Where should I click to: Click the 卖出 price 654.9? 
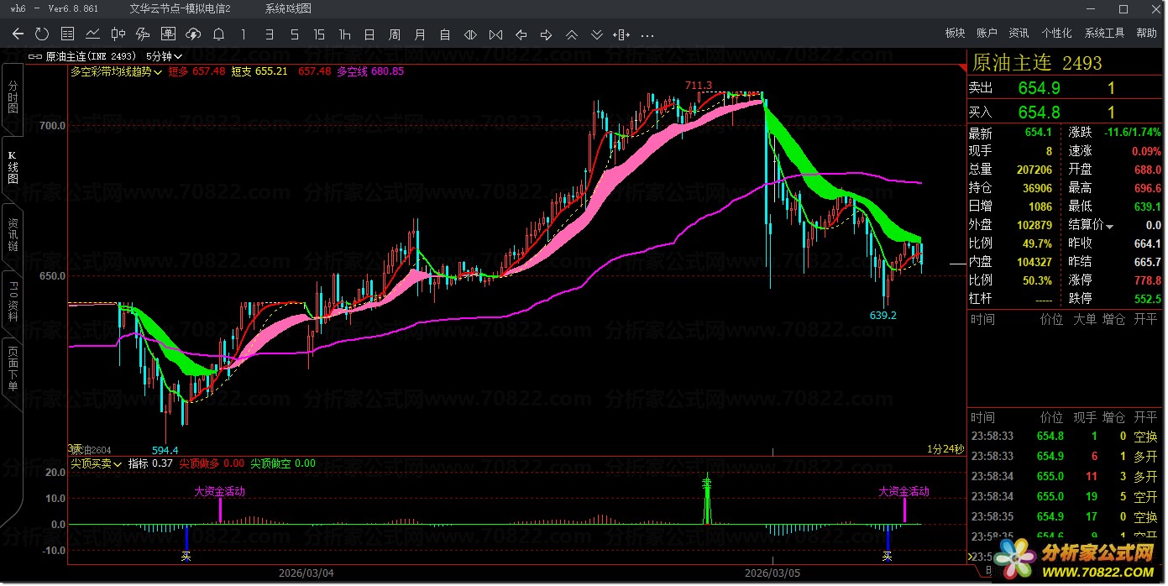click(1039, 88)
